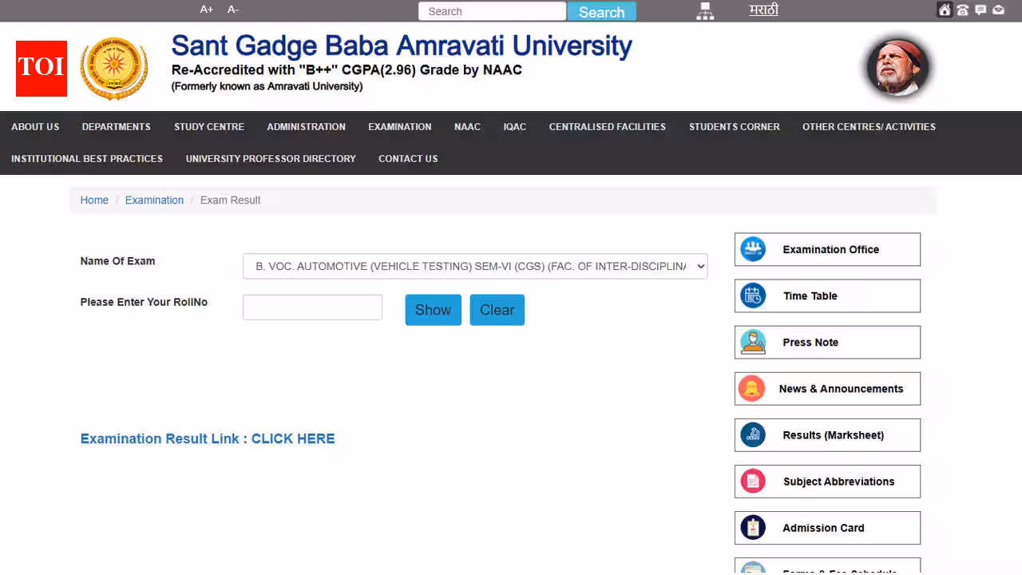Open Examination Result Link CLICK HERE
1022x575 pixels.
208,438
